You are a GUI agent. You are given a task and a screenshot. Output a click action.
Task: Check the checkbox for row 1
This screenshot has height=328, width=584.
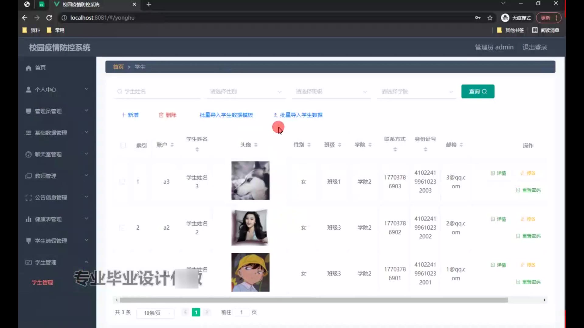click(x=122, y=182)
